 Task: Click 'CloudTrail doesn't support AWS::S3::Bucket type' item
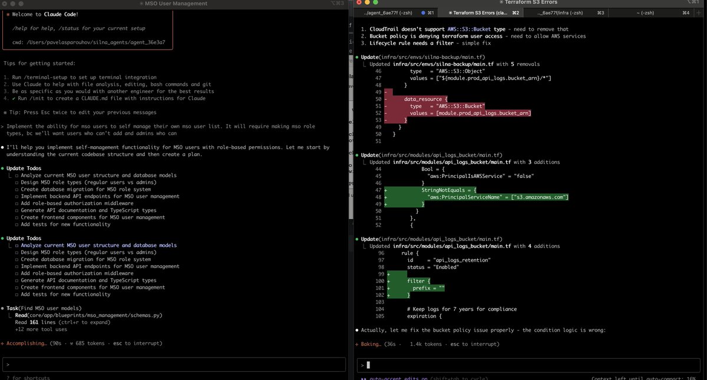point(465,29)
